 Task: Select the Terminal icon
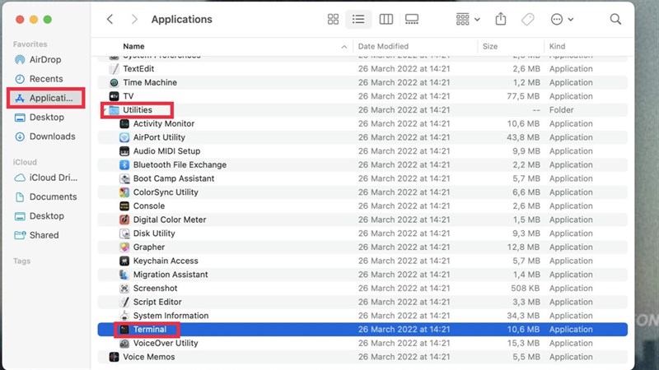point(124,330)
